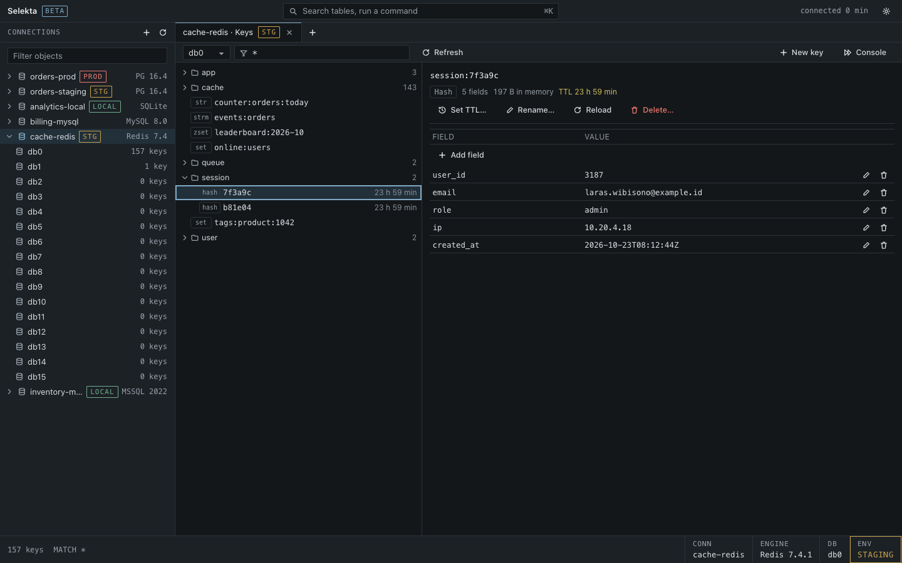Viewport: 902px width, 563px height.
Task: Edit the ip field value
Action: click(x=866, y=228)
